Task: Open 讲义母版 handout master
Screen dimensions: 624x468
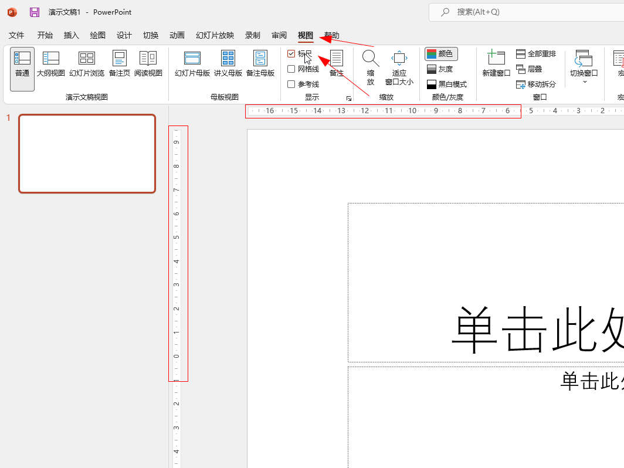Action: click(x=228, y=63)
